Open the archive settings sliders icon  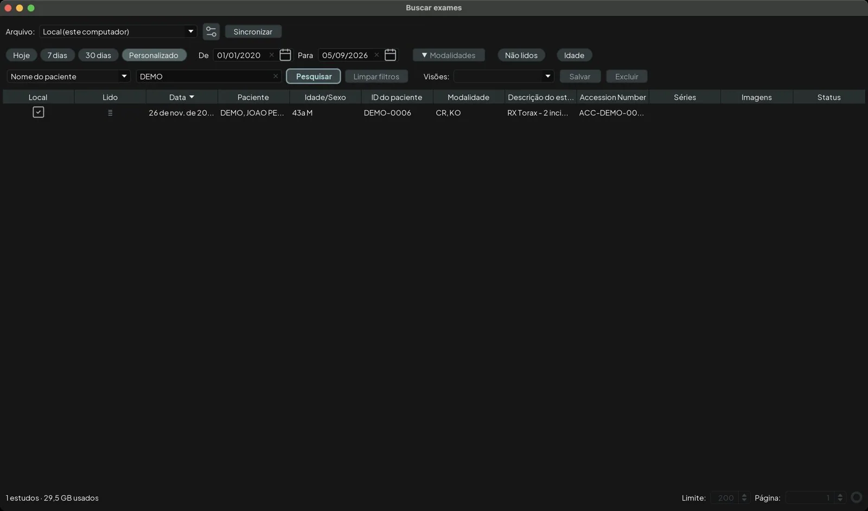211,31
